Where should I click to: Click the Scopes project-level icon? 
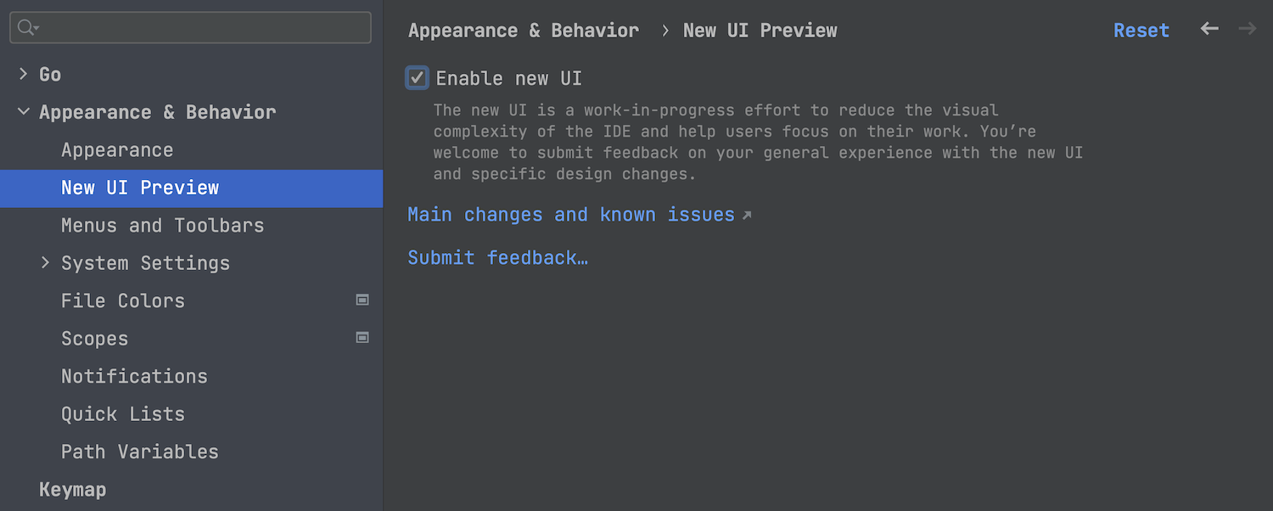point(362,338)
